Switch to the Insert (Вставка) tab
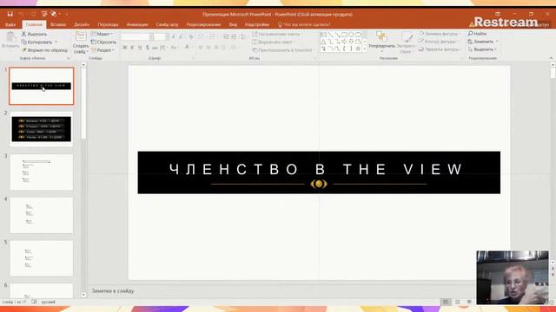 click(x=58, y=25)
